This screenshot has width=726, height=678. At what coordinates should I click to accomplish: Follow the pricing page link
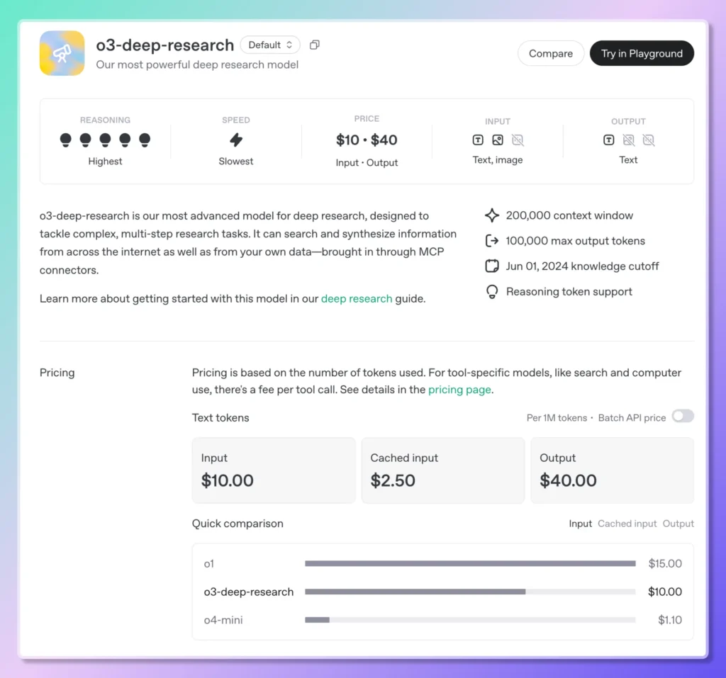click(459, 390)
